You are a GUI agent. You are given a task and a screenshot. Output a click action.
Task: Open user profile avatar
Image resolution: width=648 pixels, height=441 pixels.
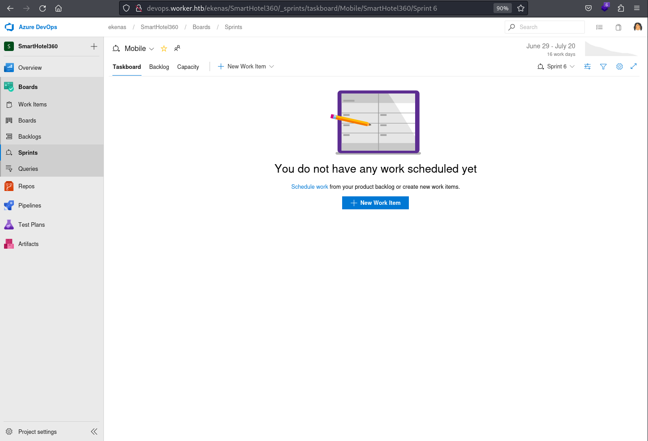[638, 27]
